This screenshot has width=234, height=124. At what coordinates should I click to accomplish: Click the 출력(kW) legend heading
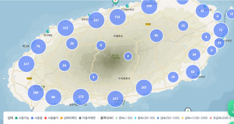[107, 118]
